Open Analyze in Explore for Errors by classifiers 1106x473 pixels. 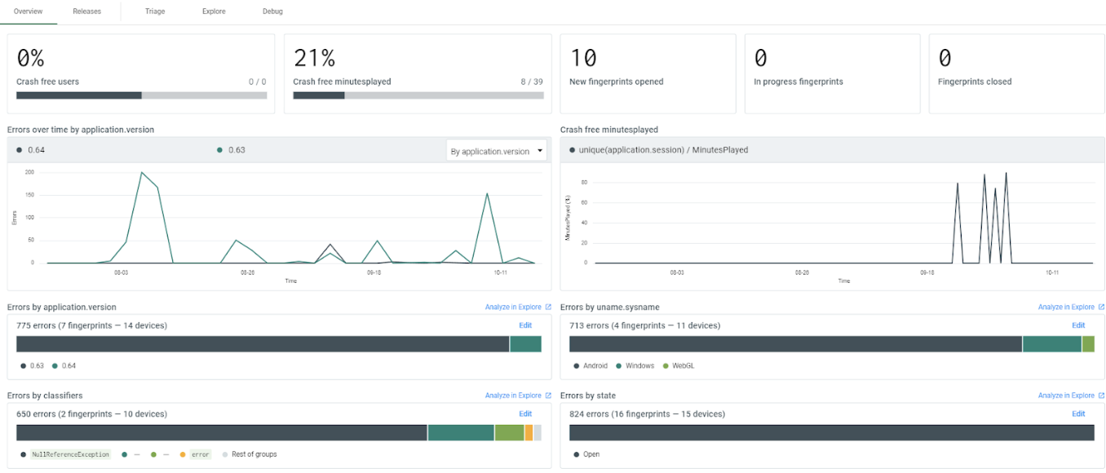click(x=513, y=396)
